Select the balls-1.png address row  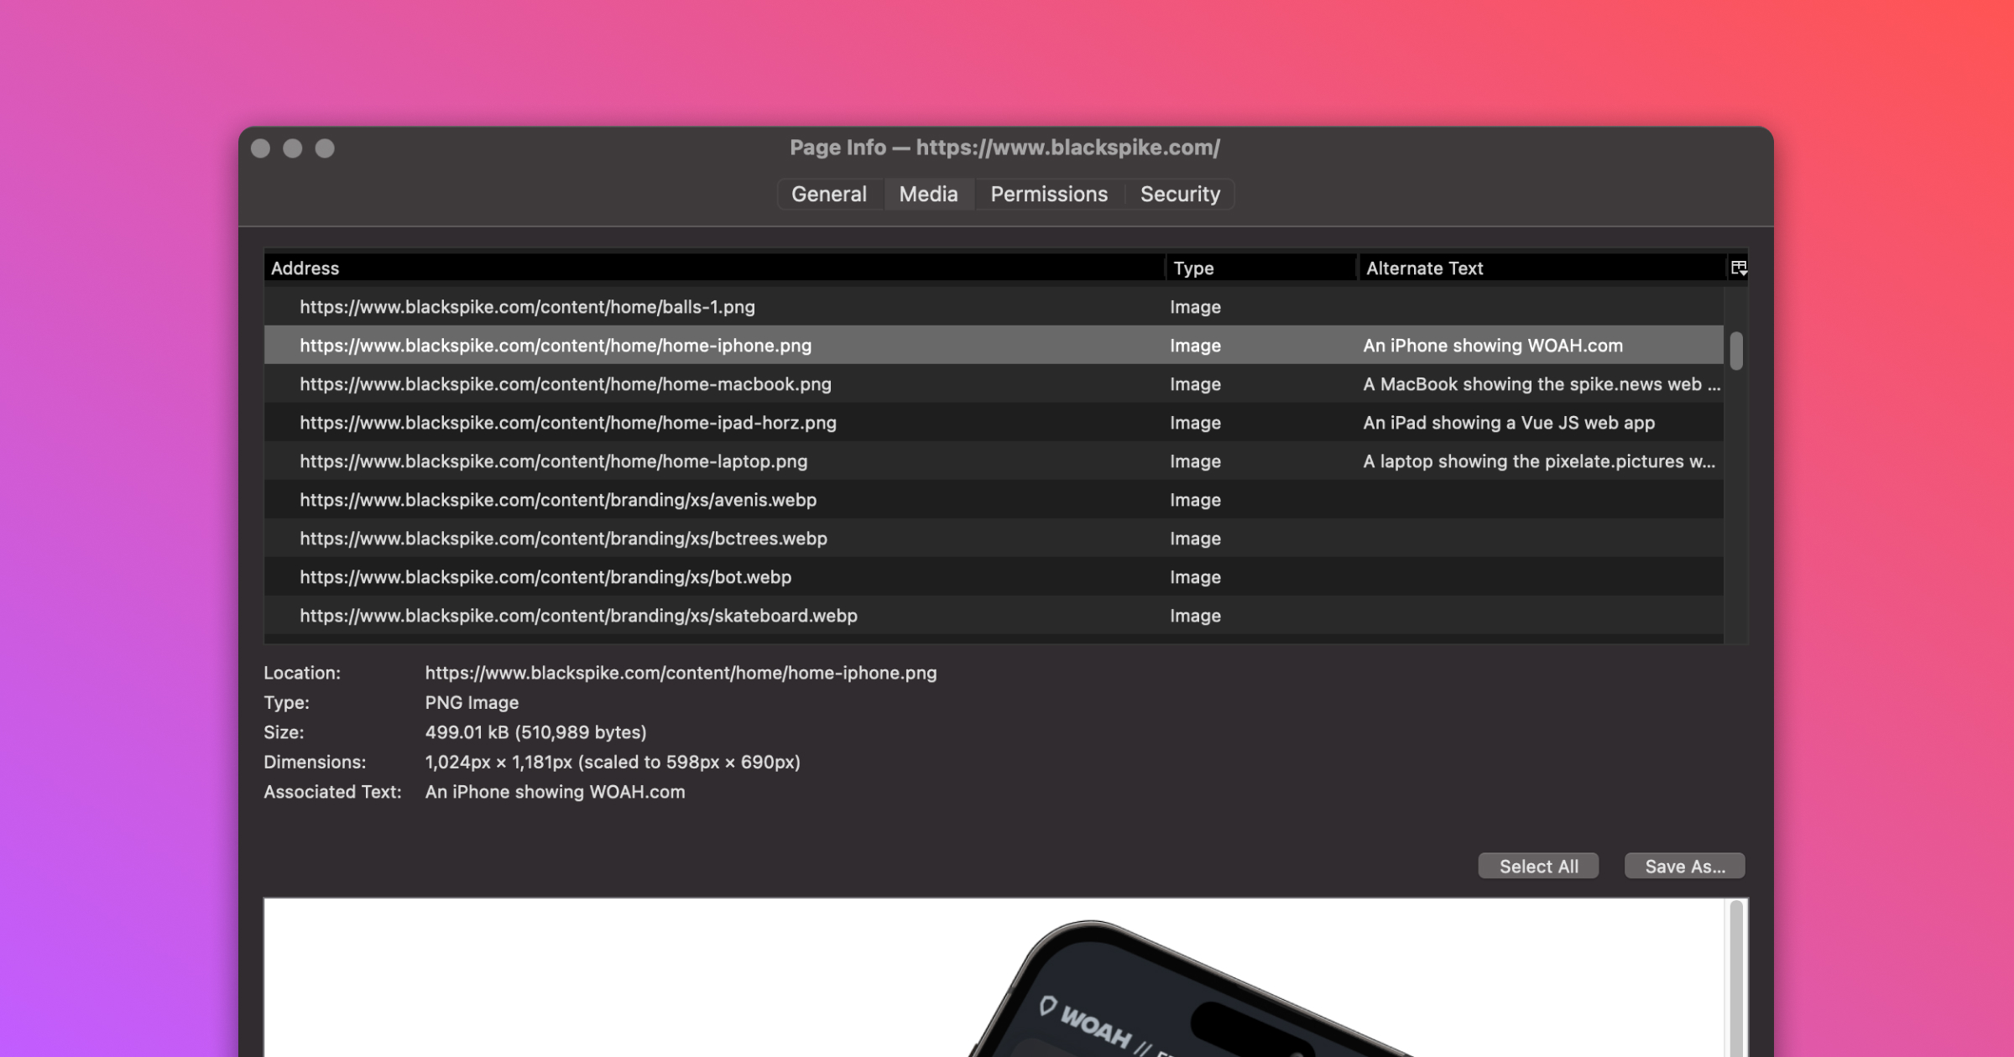point(994,306)
